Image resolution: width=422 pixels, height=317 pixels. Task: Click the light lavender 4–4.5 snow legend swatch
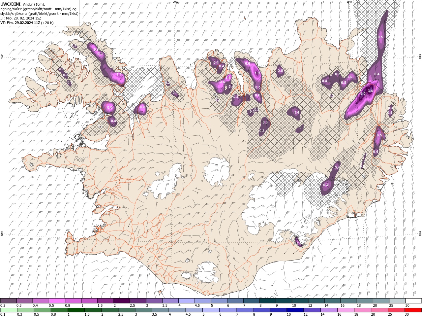click(x=187, y=301)
